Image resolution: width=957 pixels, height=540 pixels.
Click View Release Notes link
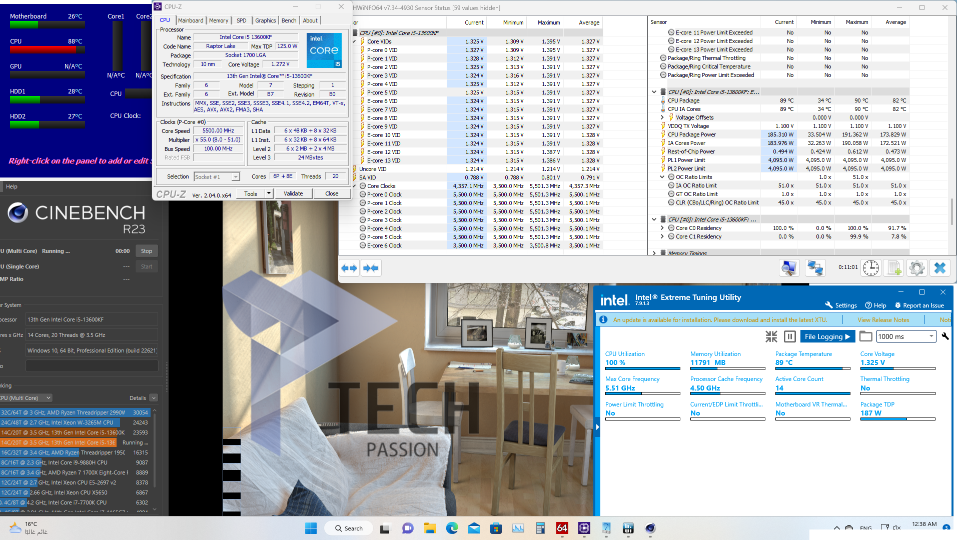coord(883,320)
